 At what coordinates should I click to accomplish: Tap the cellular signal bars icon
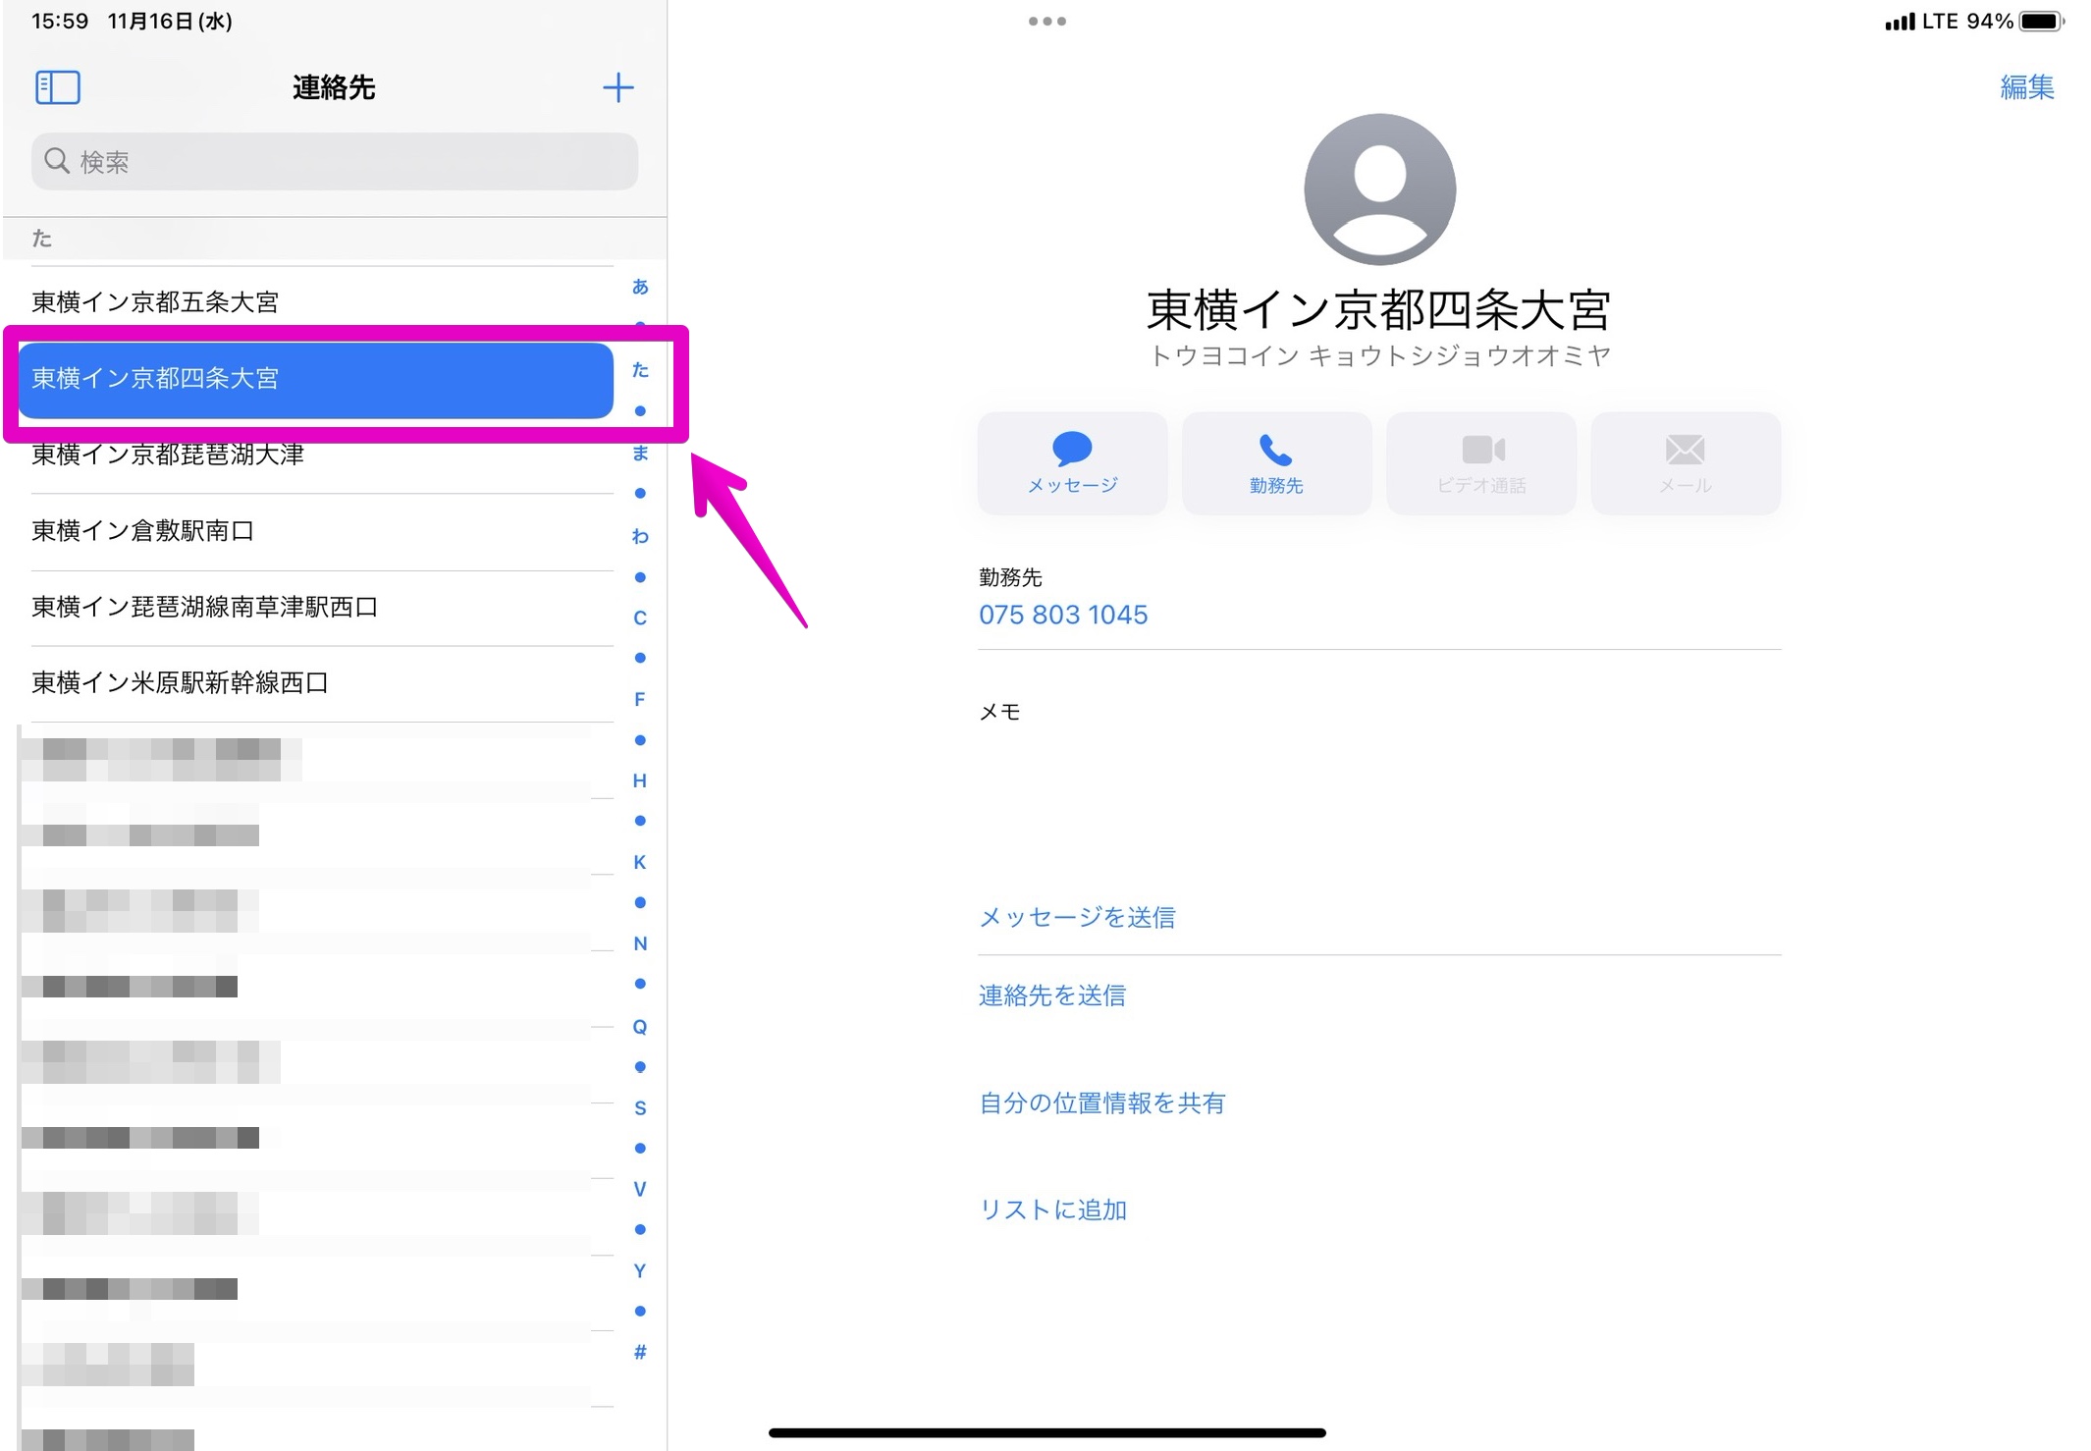pos(1900,21)
